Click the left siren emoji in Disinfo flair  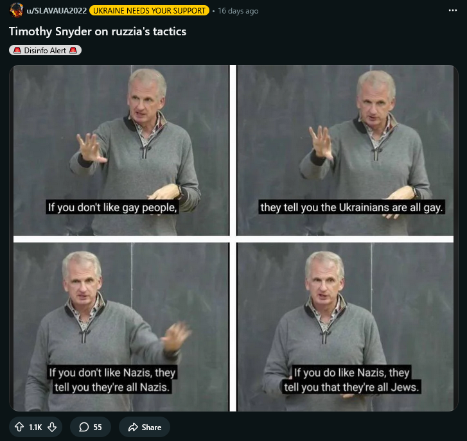17,50
